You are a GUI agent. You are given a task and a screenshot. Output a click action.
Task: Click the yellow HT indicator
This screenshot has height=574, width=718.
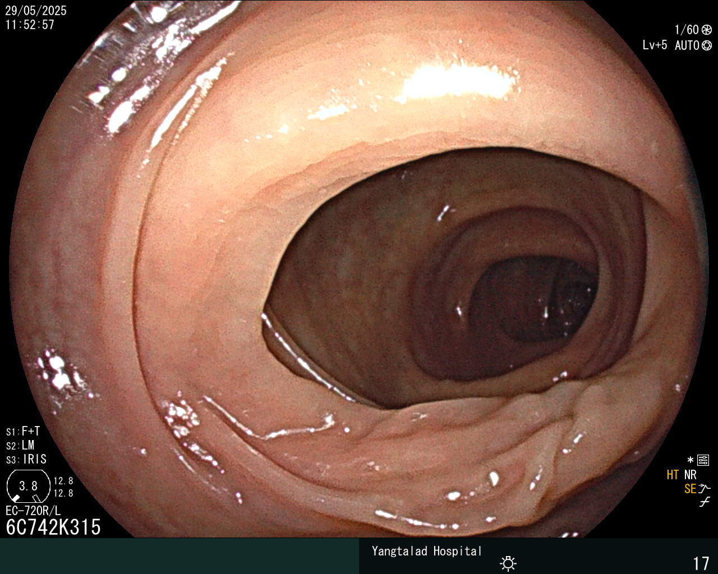(673, 475)
